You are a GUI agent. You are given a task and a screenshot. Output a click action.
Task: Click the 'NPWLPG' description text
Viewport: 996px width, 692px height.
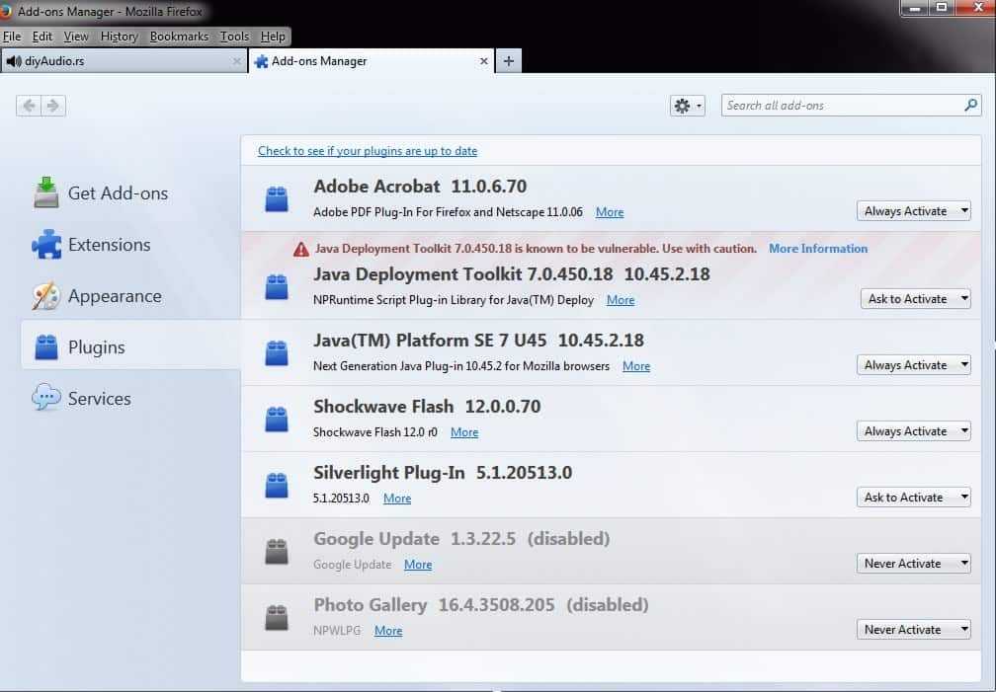point(337,631)
